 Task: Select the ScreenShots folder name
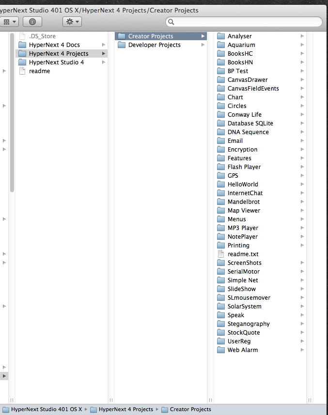[x=245, y=263]
